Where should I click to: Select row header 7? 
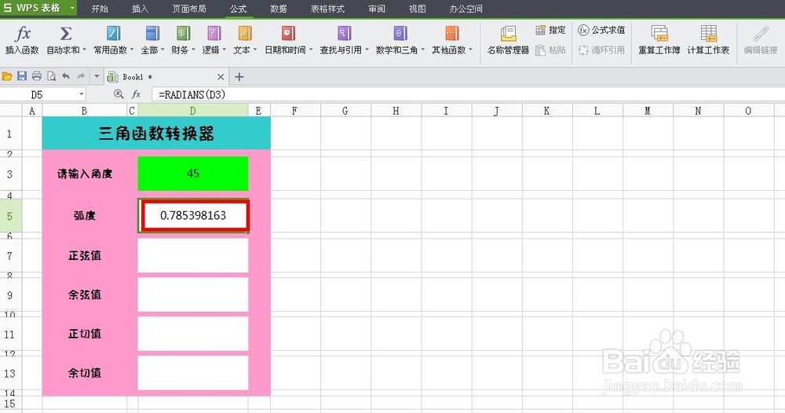[x=9, y=256]
